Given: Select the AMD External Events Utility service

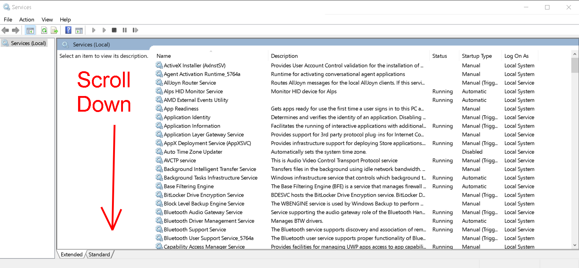Looking at the screenshot, I should coord(196,100).
